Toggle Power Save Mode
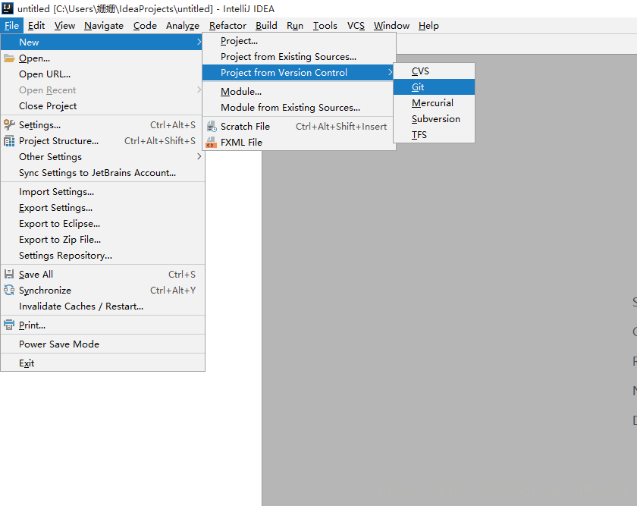637x506 pixels. (102, 344)
